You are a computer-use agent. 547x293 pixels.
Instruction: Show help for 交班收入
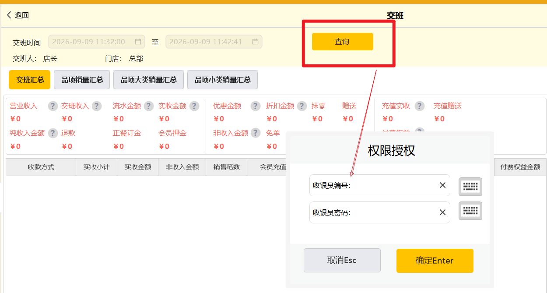click(x=97, y=106)
